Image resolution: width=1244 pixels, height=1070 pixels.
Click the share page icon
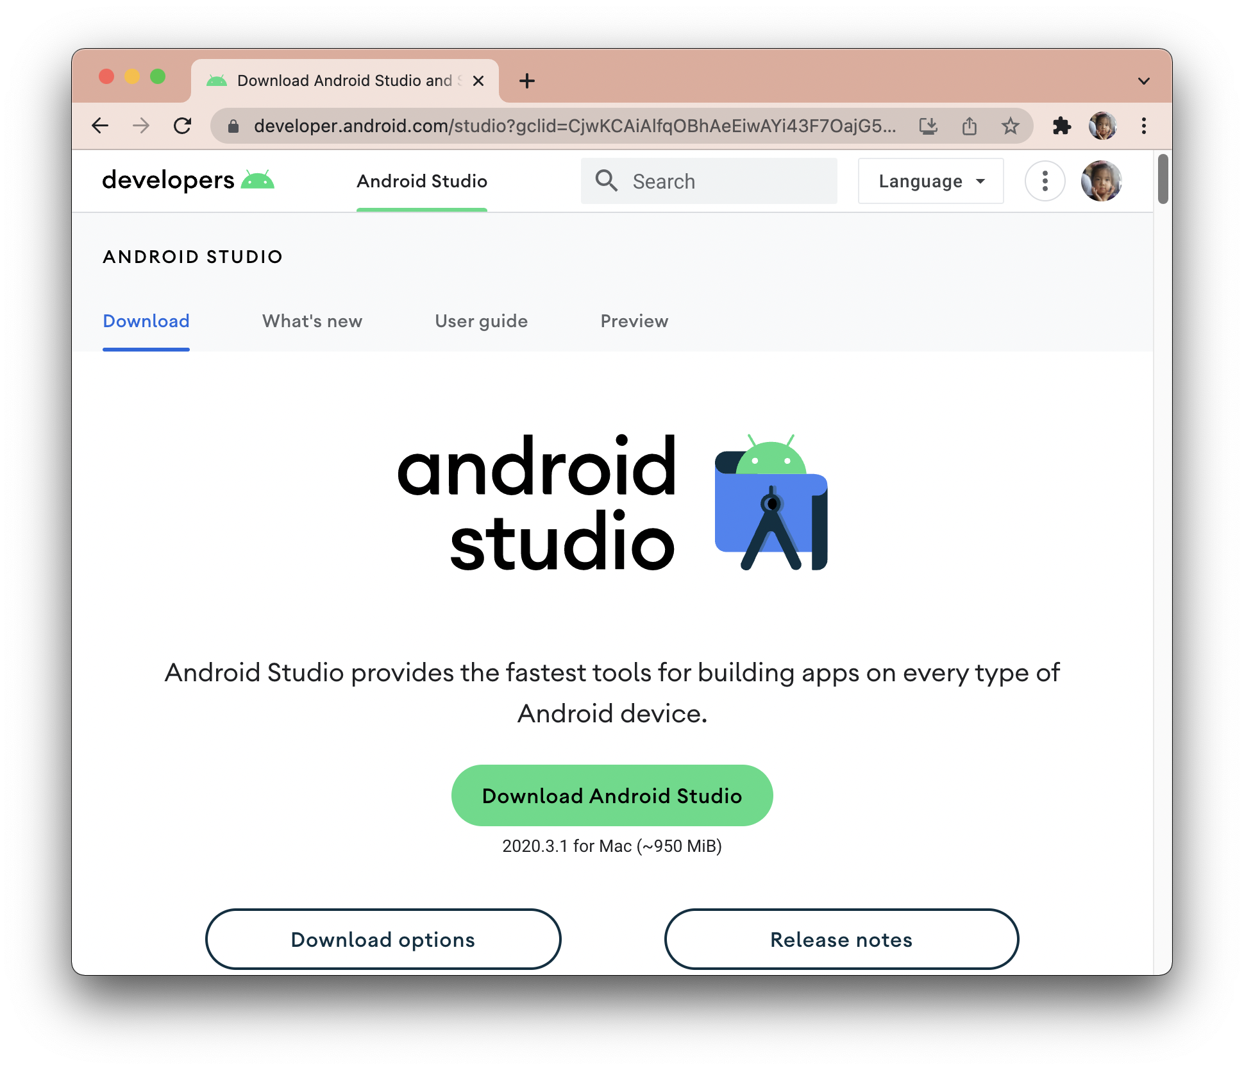pos(969,126)
